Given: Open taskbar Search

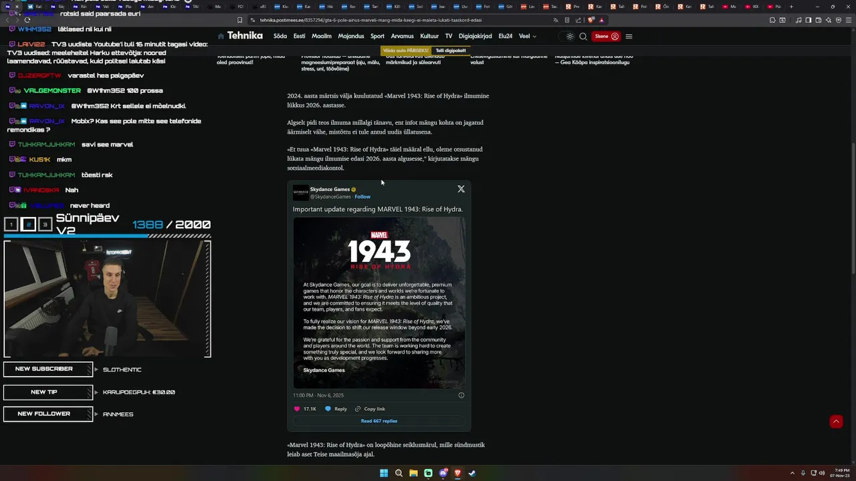Looking at the screenshot, I should pyautogui.click(x=399, y=473).
